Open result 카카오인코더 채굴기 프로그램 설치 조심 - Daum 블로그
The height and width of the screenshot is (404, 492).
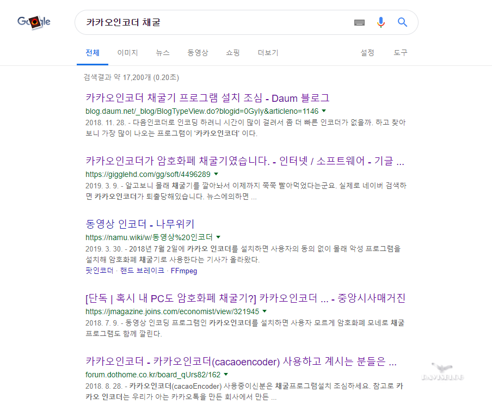[207, 98]
